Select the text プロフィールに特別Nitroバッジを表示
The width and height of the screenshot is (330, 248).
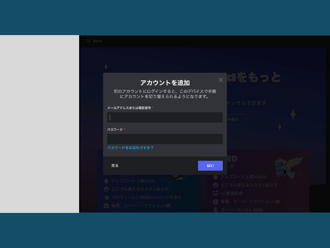click(x=147, y=197)
